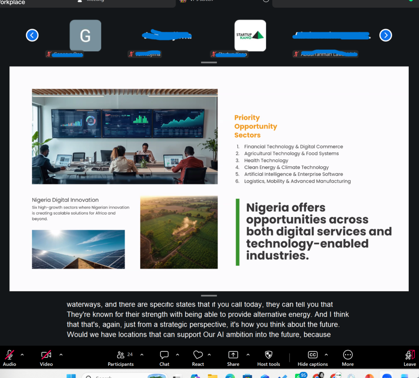Start the camera with the Video button
The image size is (419, 378).
(46, 358)
